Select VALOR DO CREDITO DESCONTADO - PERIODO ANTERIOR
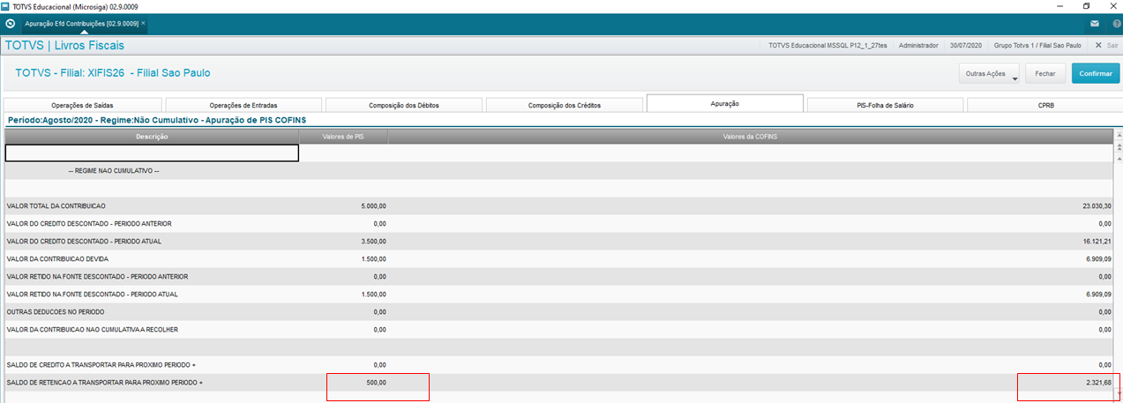This screenshot has height=403, width=1123. [558, 223]
